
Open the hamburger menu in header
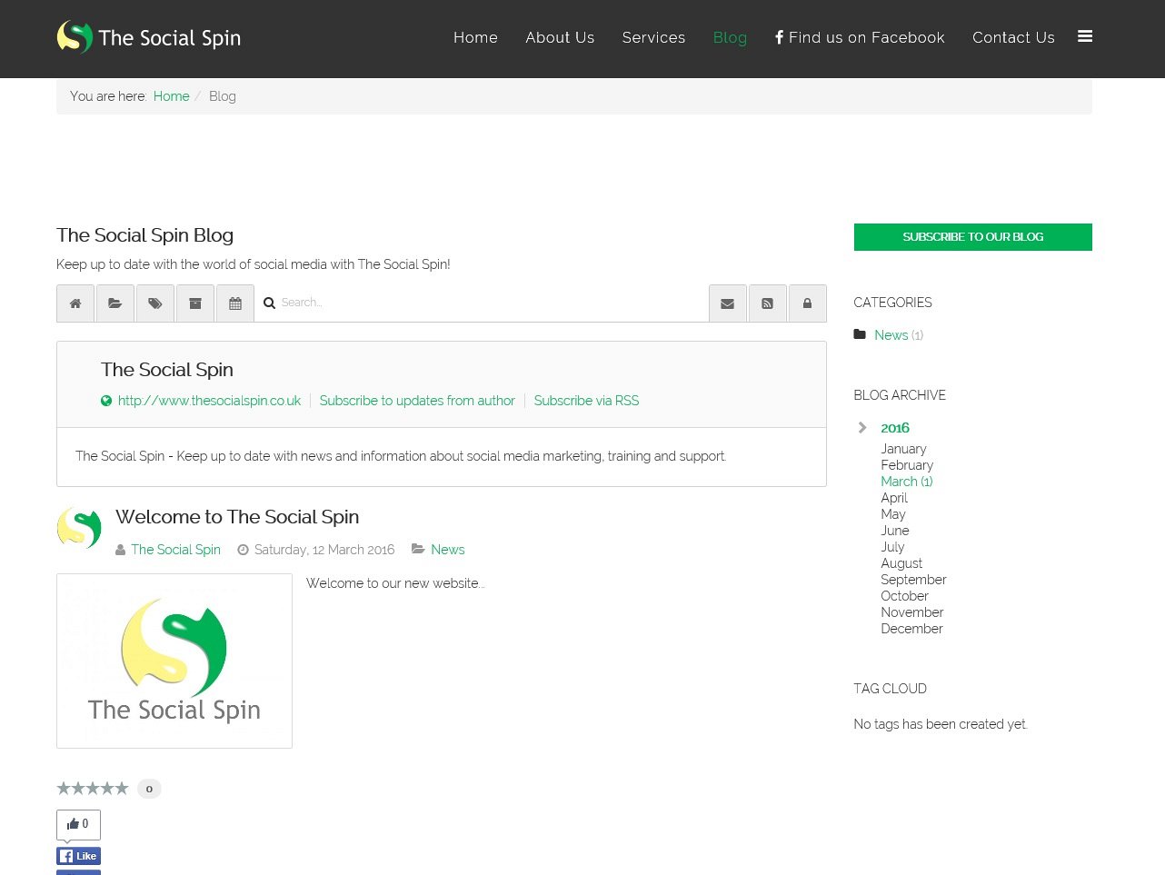coord(1085,36)
